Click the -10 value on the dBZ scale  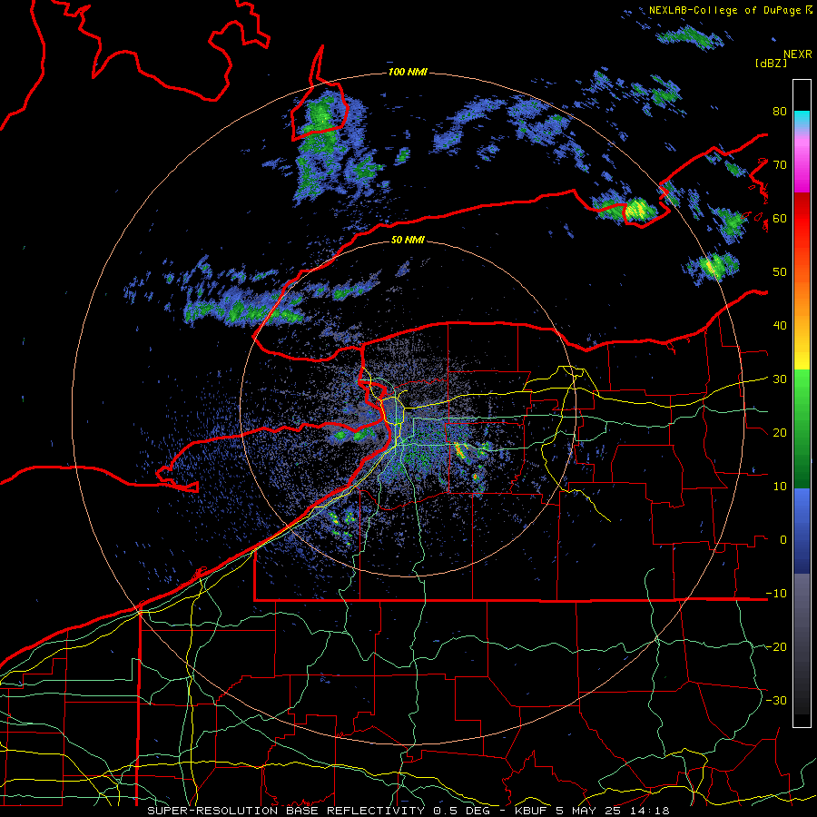(776, 594)
